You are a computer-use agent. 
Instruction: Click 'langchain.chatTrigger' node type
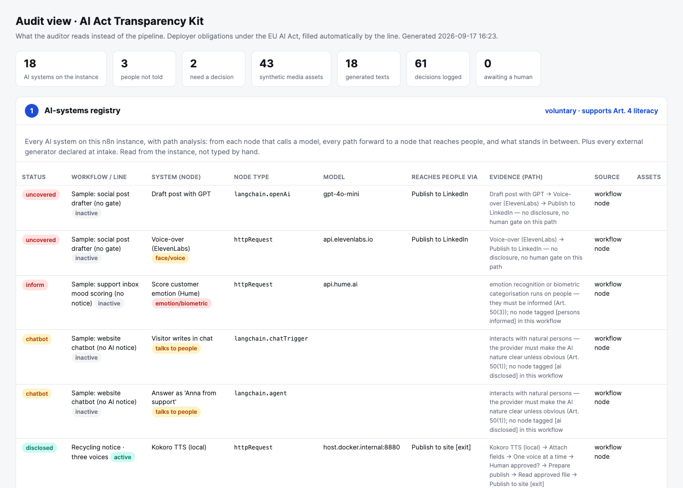point(271,339)
